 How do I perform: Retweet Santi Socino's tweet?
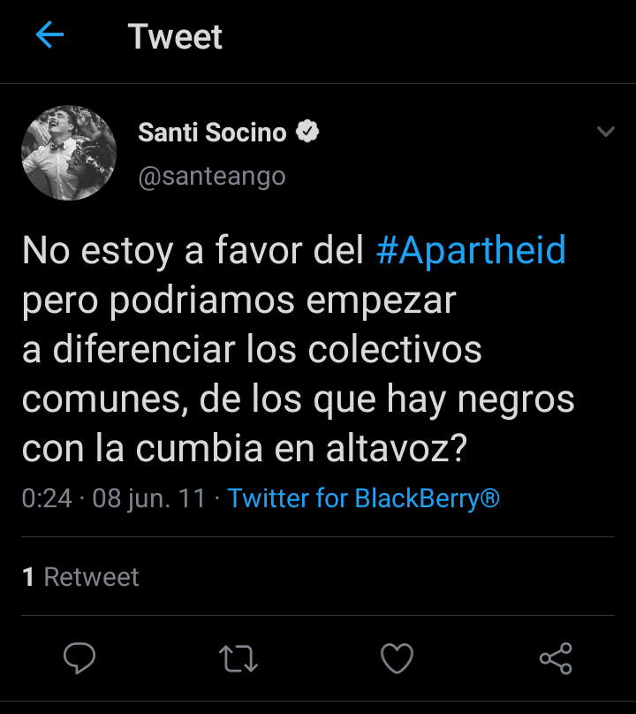(237, 658)
